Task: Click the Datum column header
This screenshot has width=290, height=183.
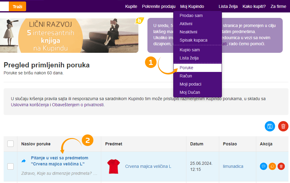Action: [197, 144]
